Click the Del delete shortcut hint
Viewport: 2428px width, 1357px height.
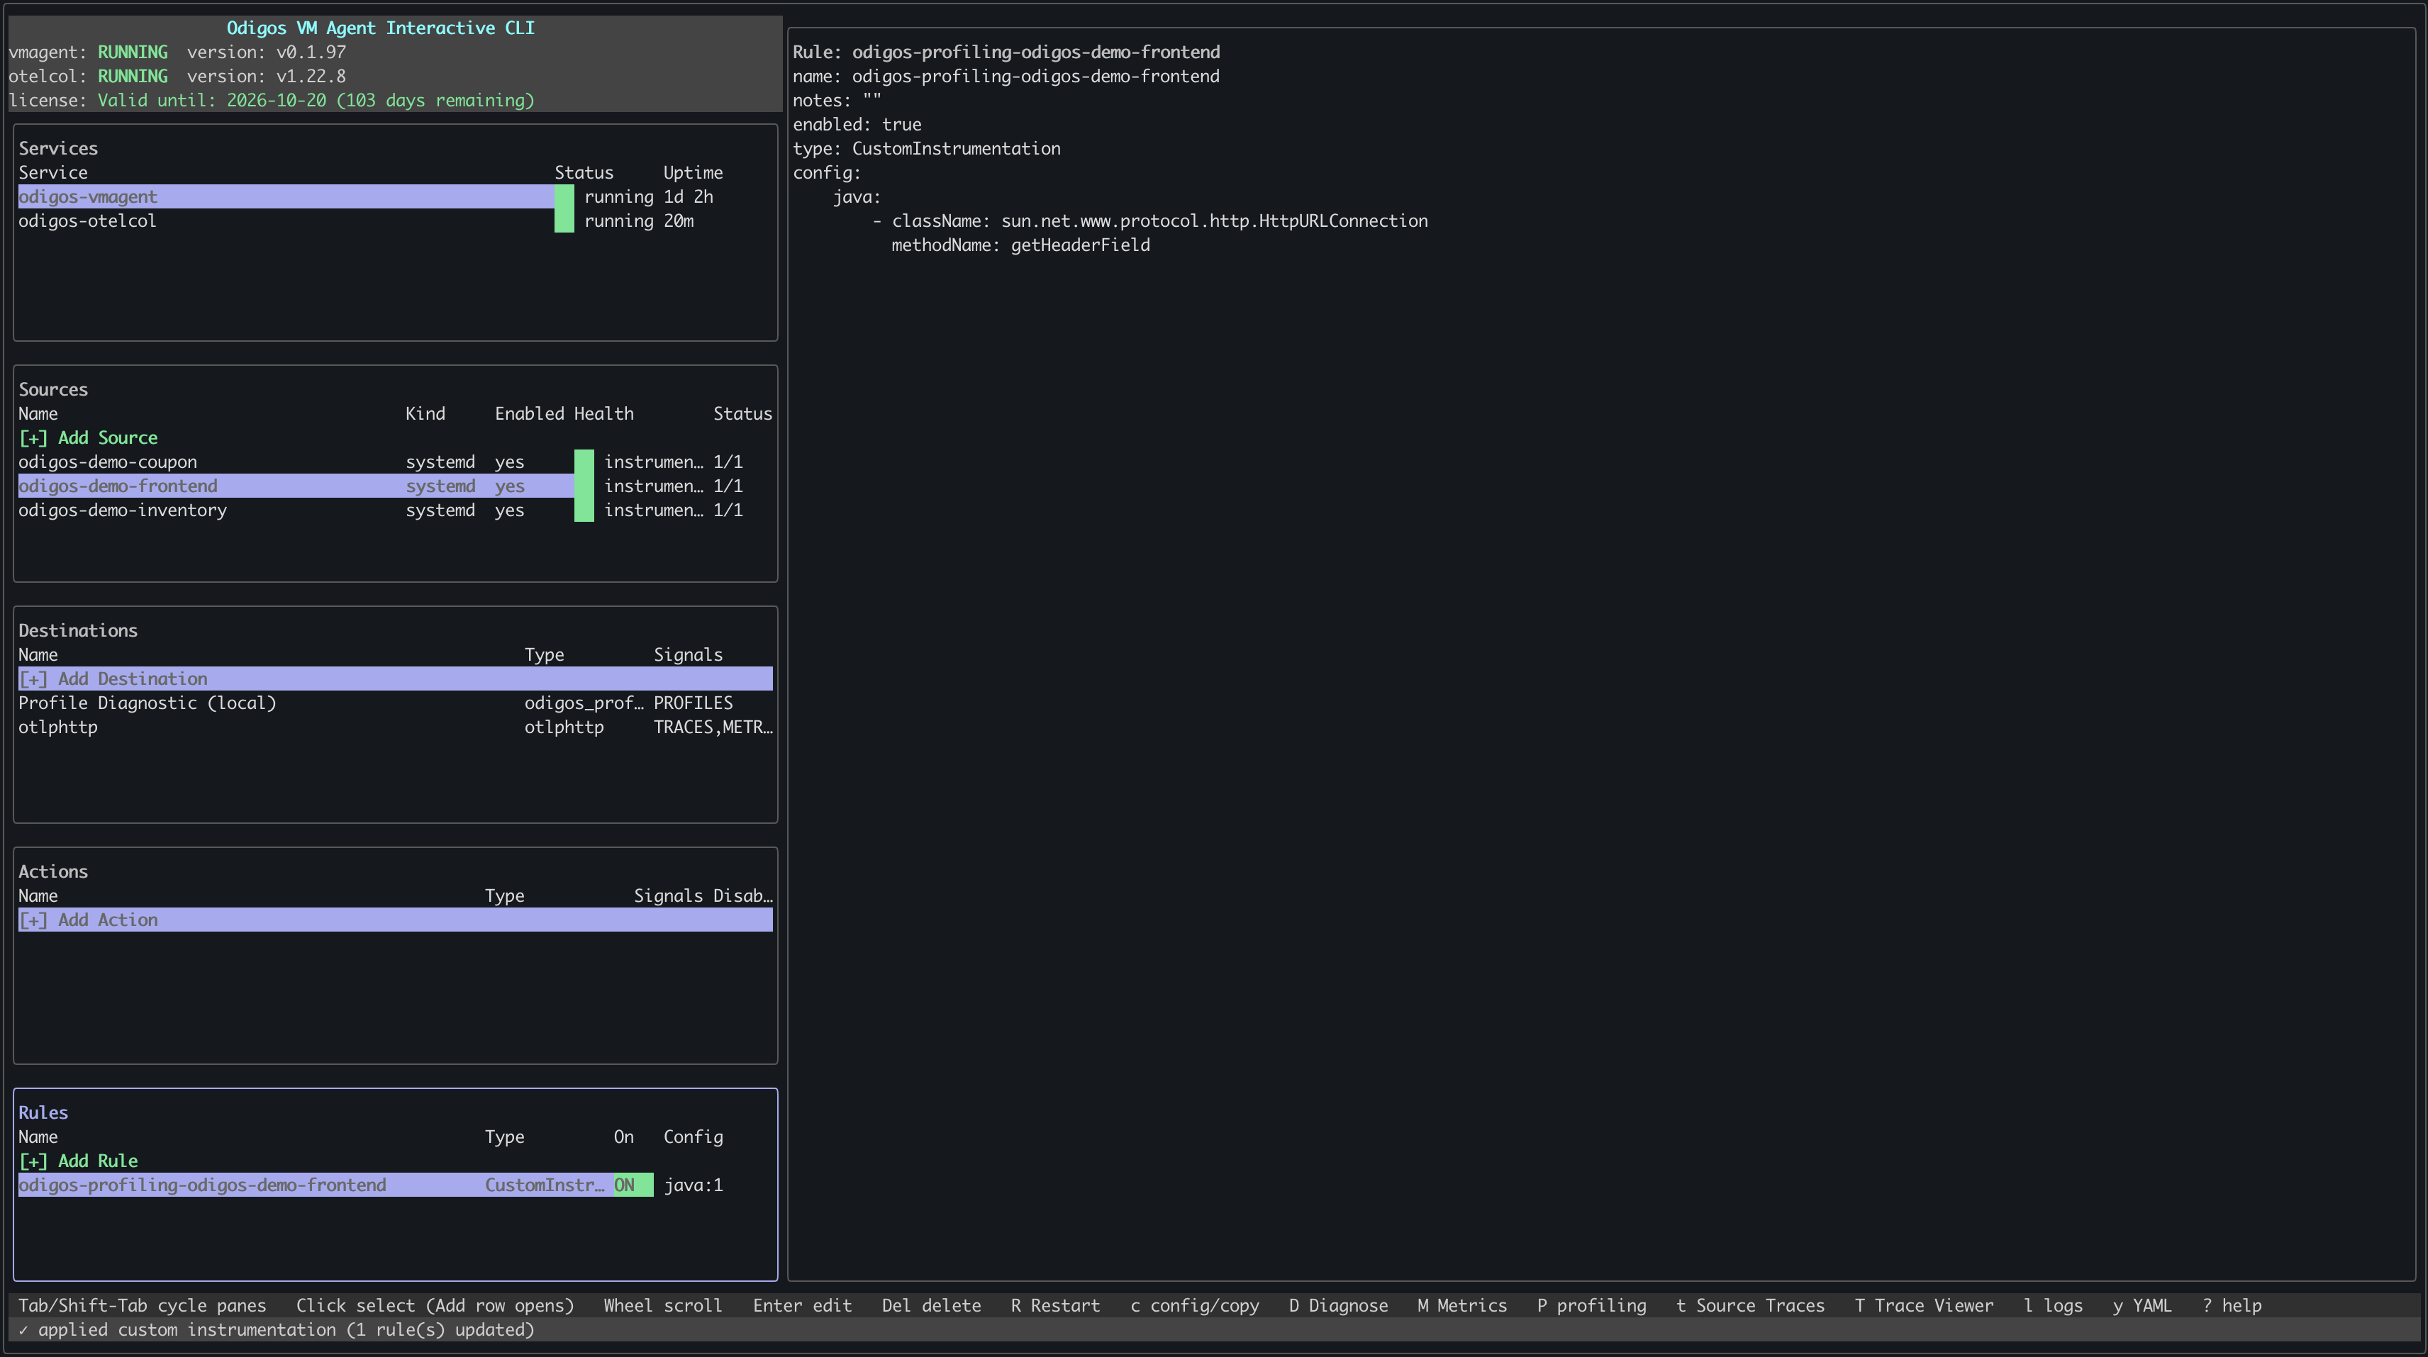point(931,1306)
